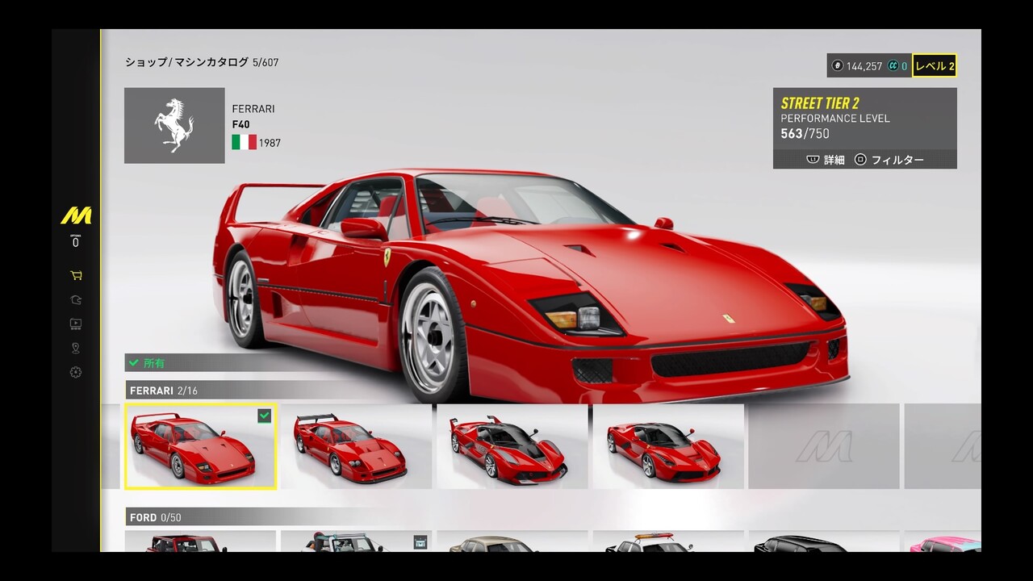This screenshot has height=581, width=1033.
Task: Click the ショップ / マシンカタログ breadcrumb title
Action: pyautogui.click(x=186, y=62)
